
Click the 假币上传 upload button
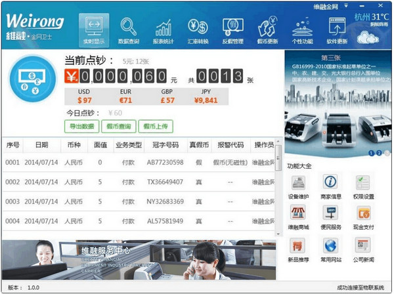click(156, 126)
